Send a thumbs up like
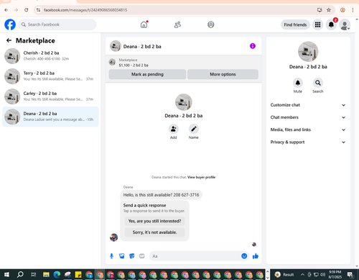This screenshot has height=280, width=359. pyautogui.click(x=256, y=256)
